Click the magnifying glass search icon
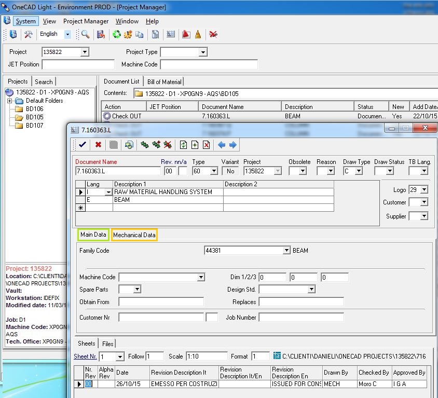 tap(85, 34)
